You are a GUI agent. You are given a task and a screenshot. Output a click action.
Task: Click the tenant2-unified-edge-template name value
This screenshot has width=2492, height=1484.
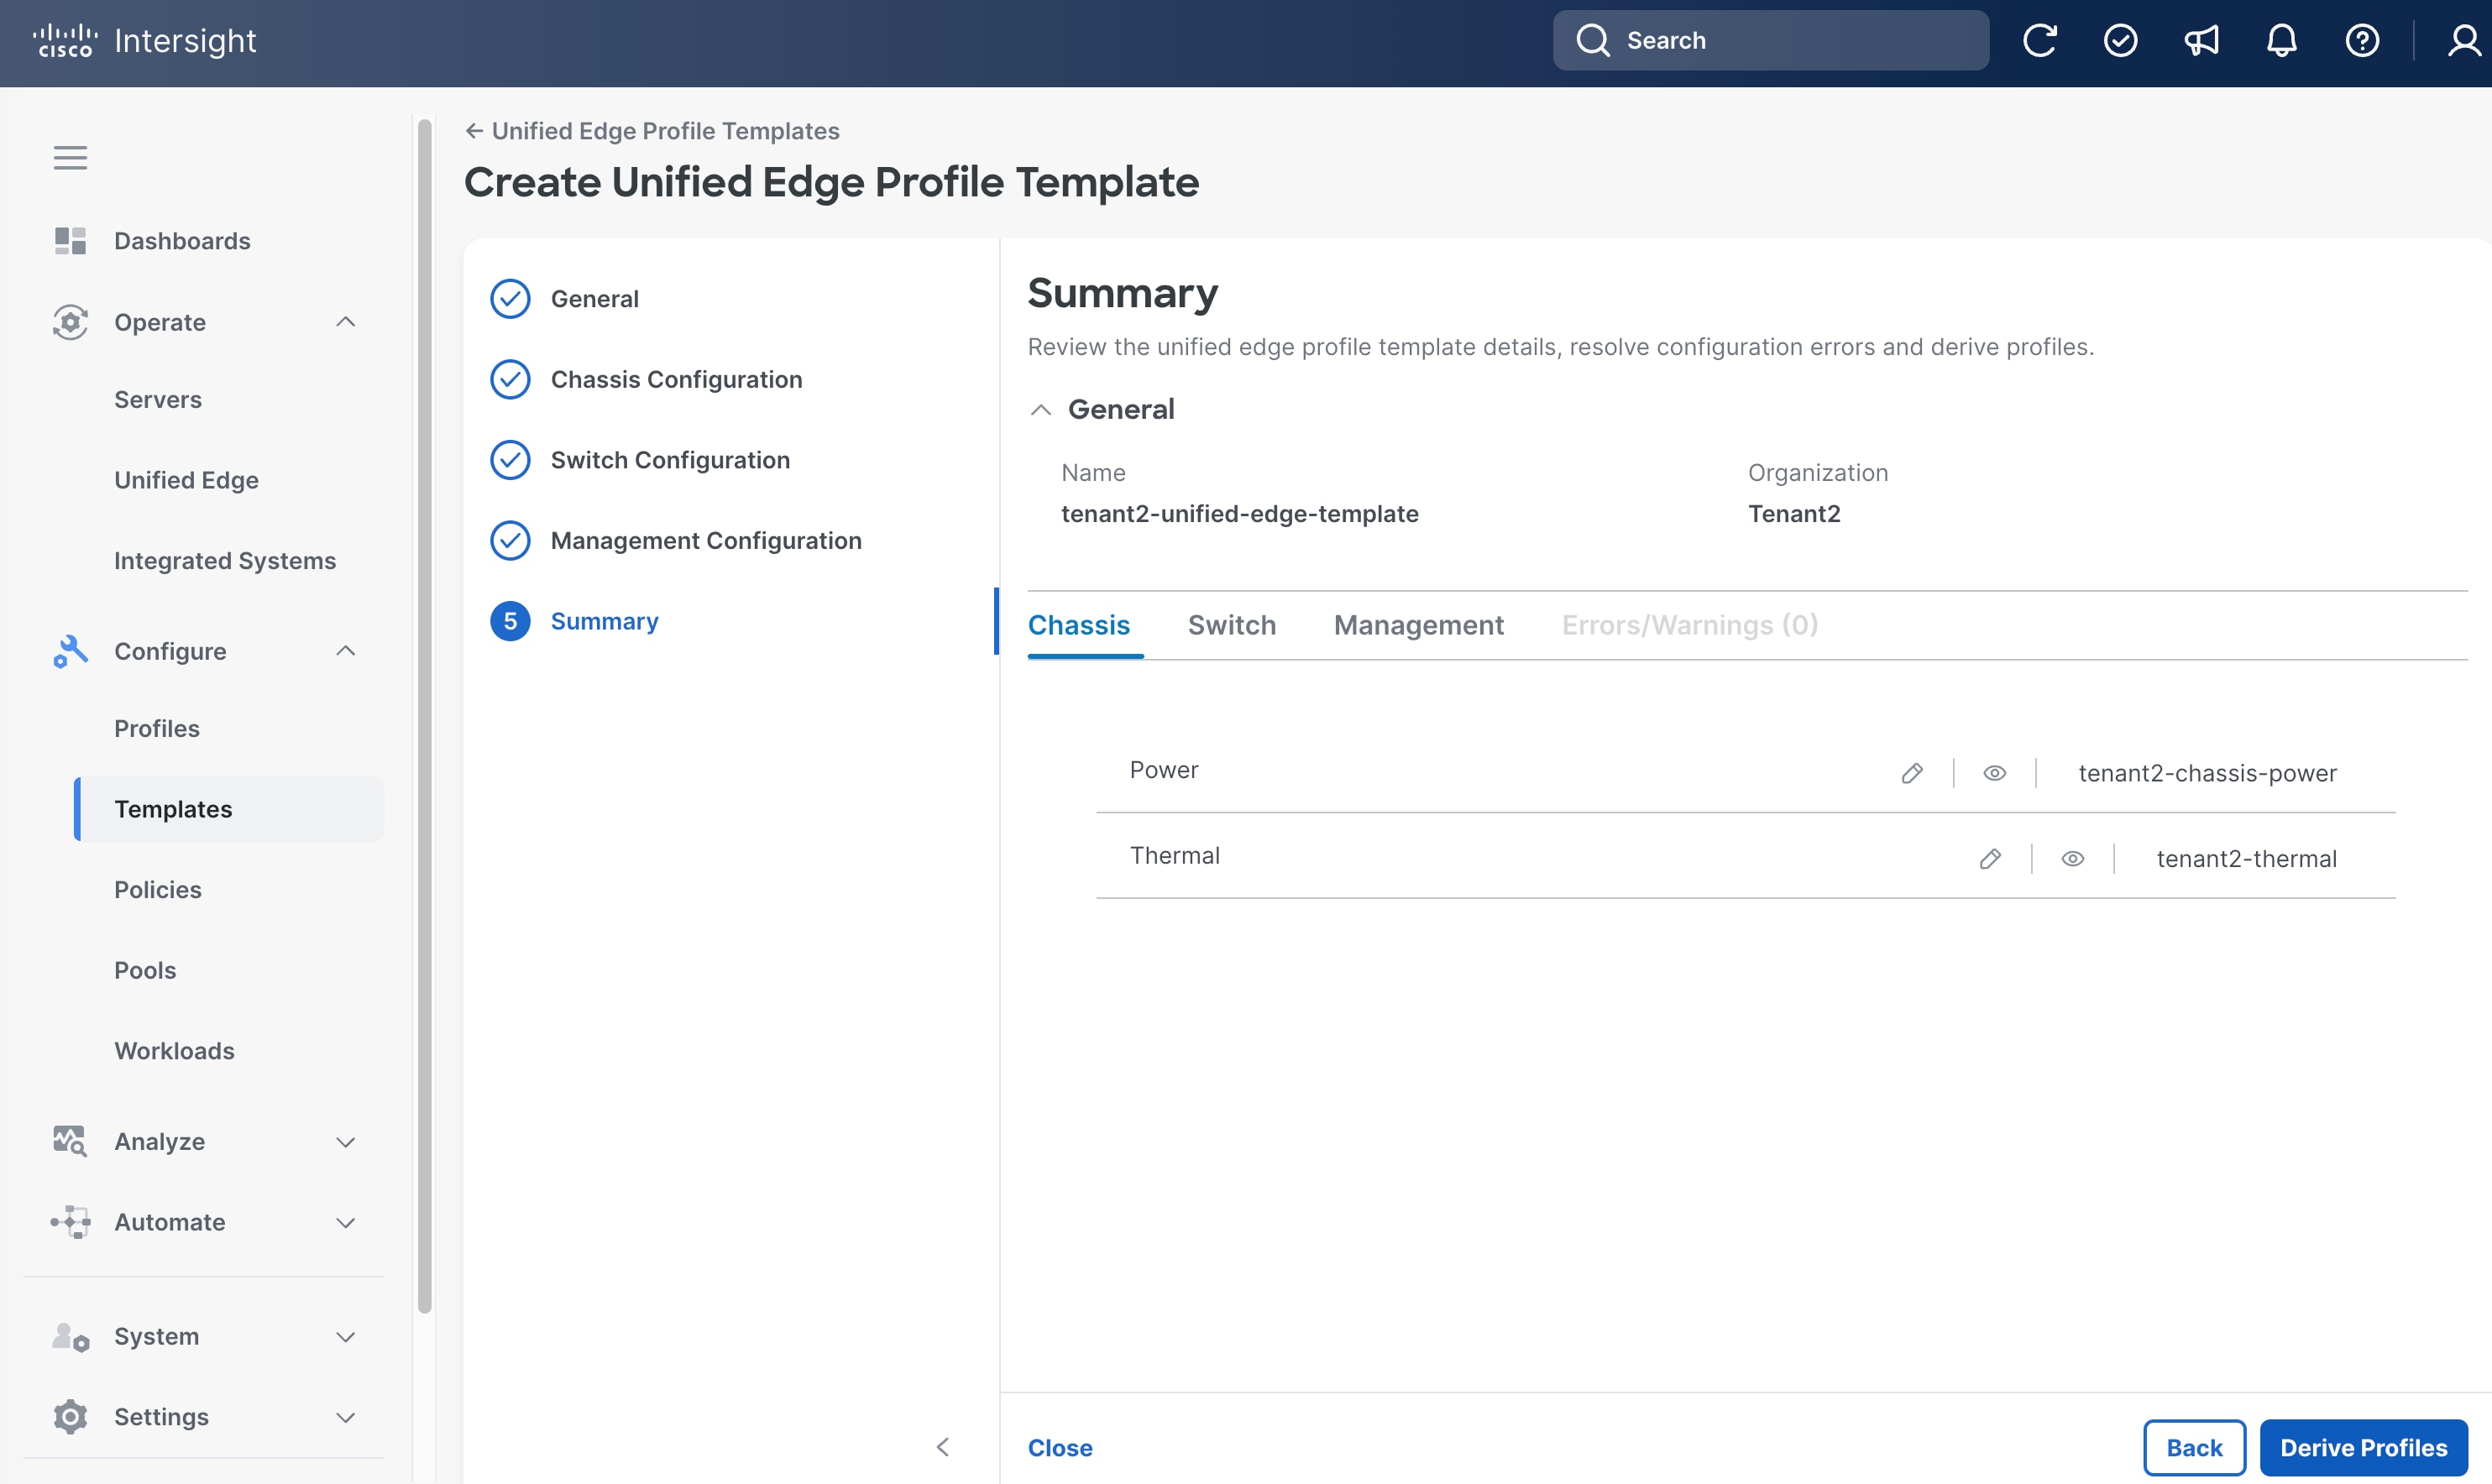click(x=1239, y=514)
